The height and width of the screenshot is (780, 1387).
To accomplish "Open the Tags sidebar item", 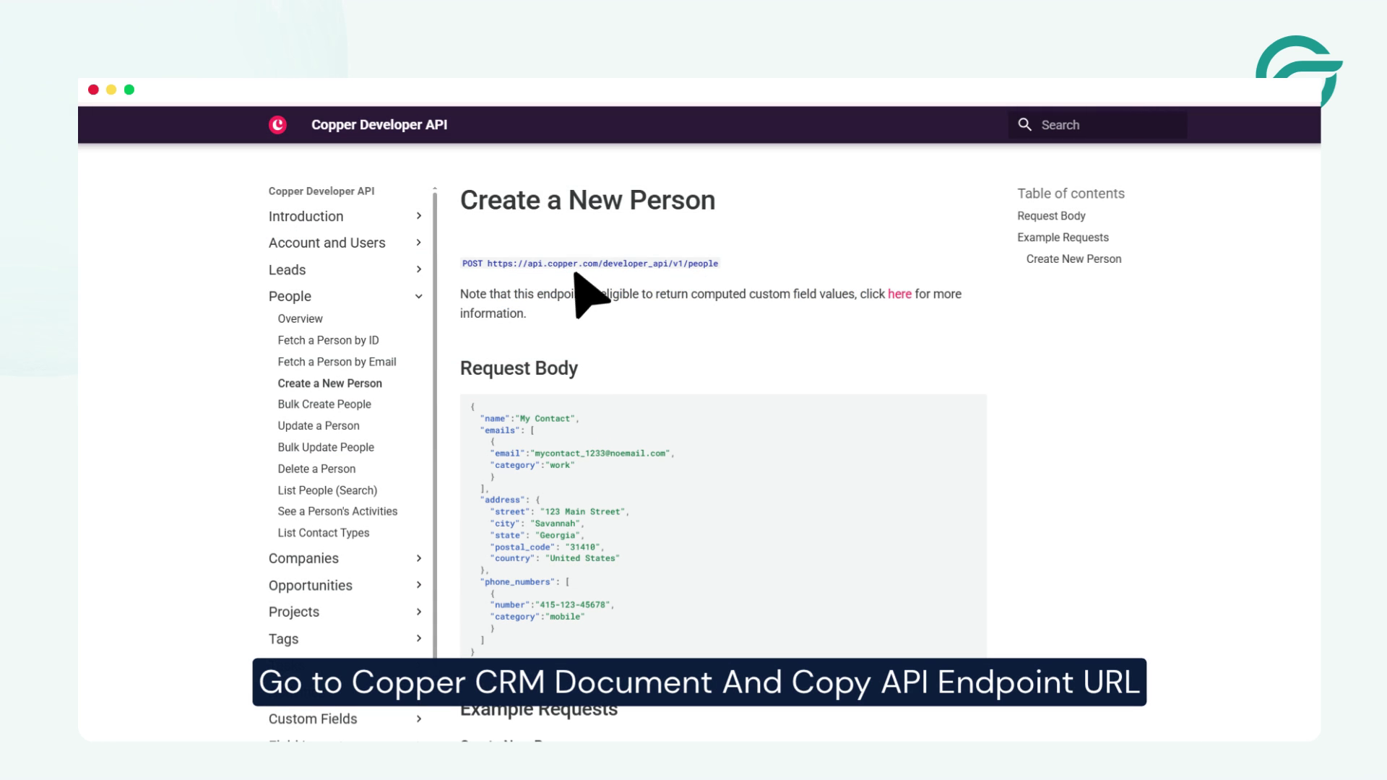I will click(x=283, y=638).
